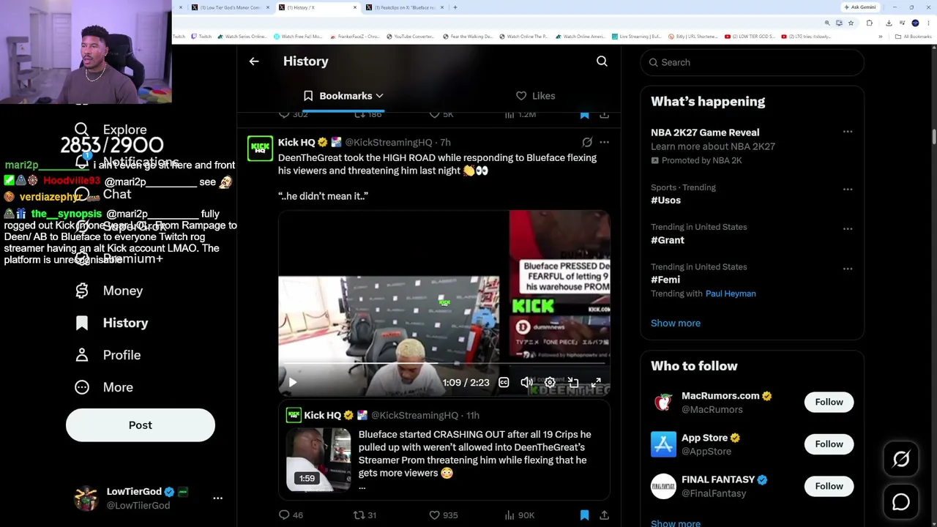Open the Explore page in the sidebar
This screenshot has width=937, height=527.
pos(111,130)
